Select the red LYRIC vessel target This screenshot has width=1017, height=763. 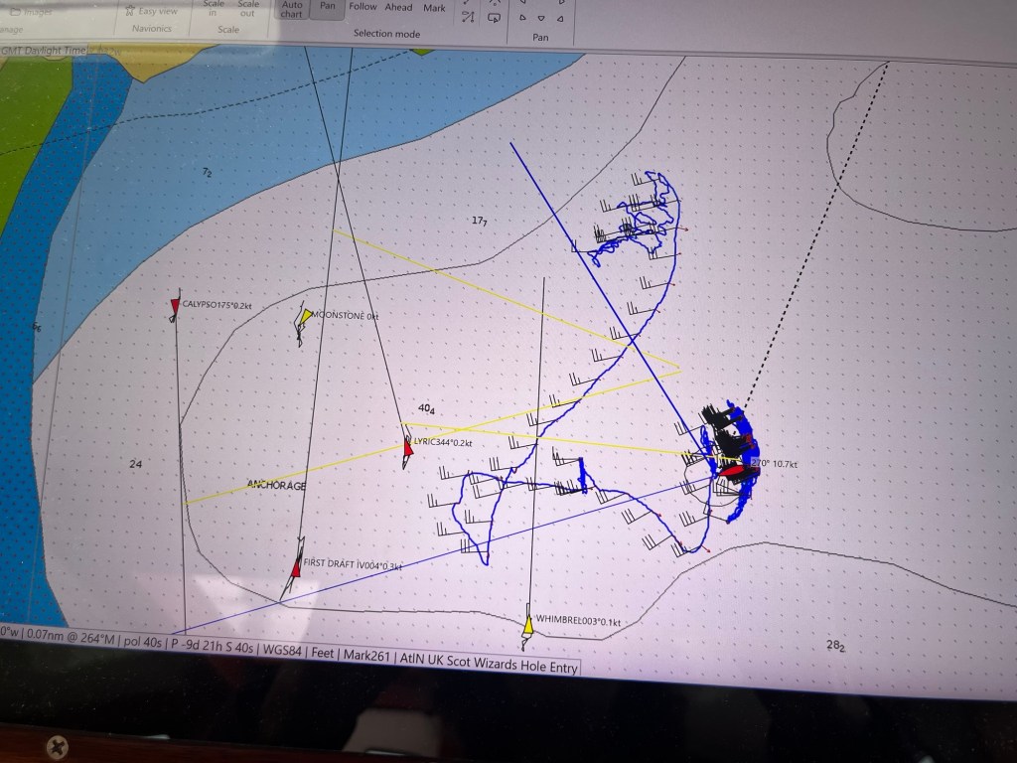[x=407, y=447]
